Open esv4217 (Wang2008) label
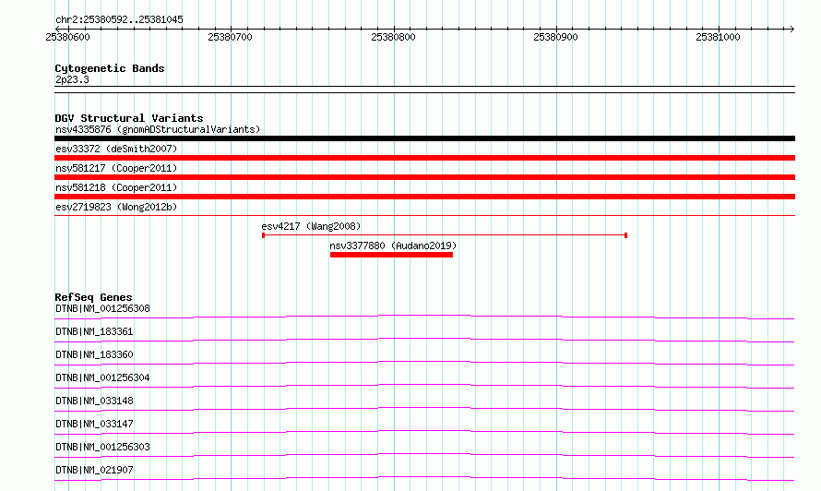The width and height of the screenshot is (821, 491). (311, 226)
